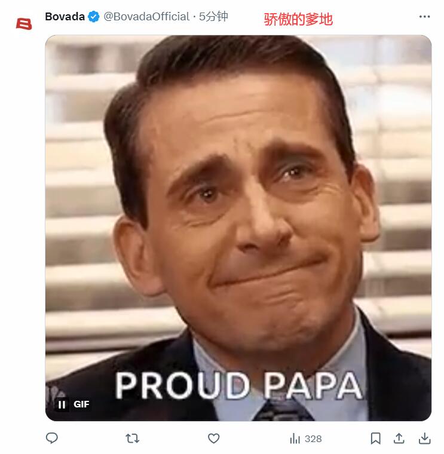This screenshot has height=454, width=444.
Task: Click the GIF label badge
Action: [x=81, y=404]
